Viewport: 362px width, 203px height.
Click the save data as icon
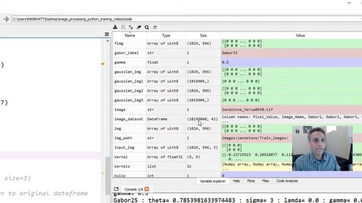(x=131, y=27)
